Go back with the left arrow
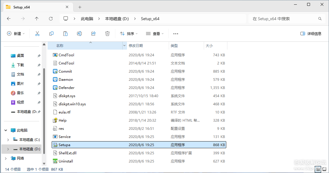This screenshot has width=329, height=173. (9, 19)
